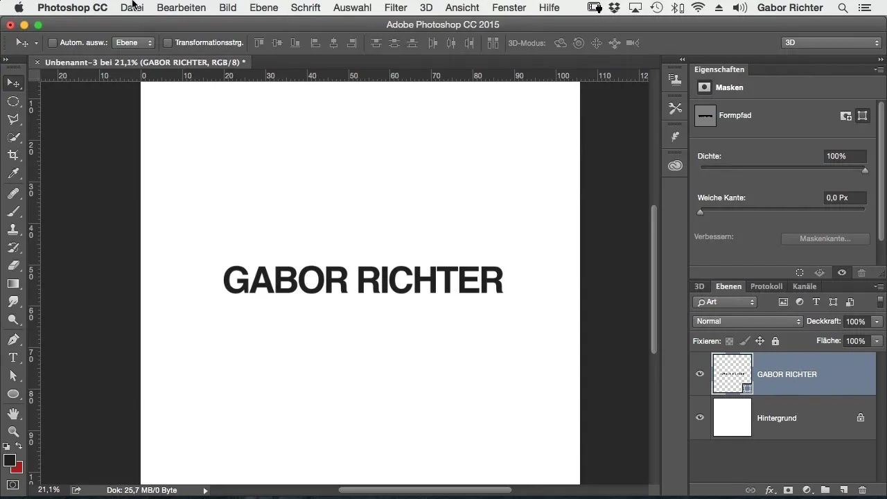Toggle mask visibility eye in Properties

click(x=842, y=273)
